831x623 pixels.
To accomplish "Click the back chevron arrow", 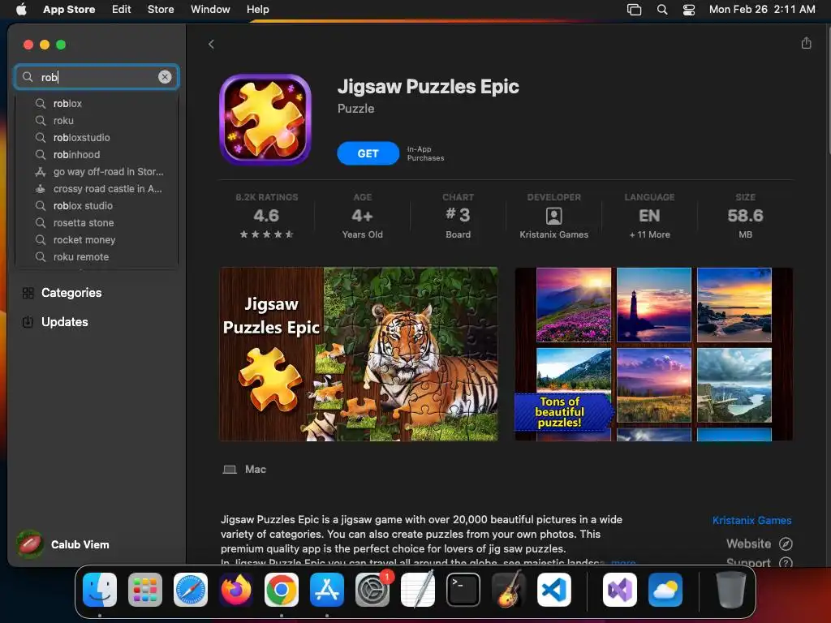I will [211, 44].
